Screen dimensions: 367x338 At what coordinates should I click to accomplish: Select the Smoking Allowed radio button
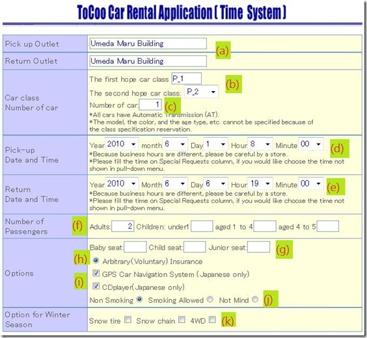click(x=210, y=299)
